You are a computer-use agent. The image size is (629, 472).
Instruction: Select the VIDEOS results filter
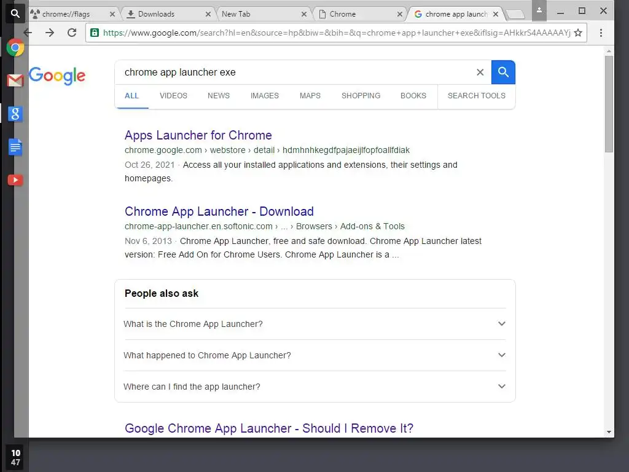coord(173,96)
